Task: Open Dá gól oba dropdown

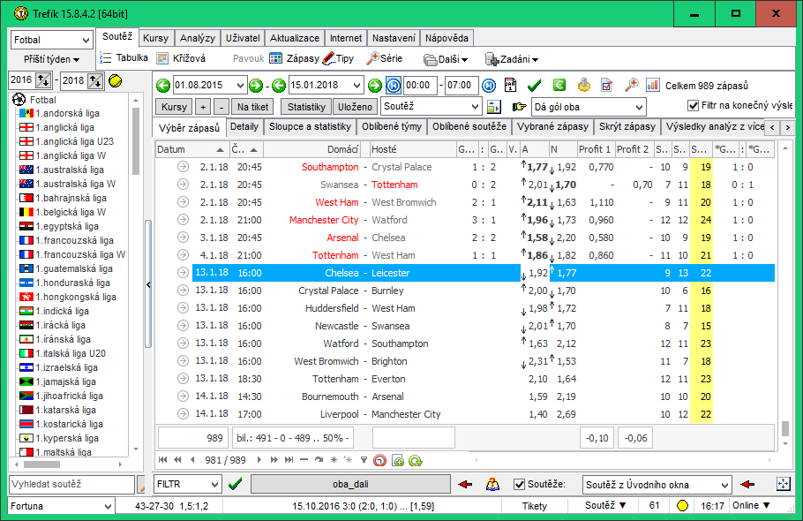Action: click(x=589, y=107)
